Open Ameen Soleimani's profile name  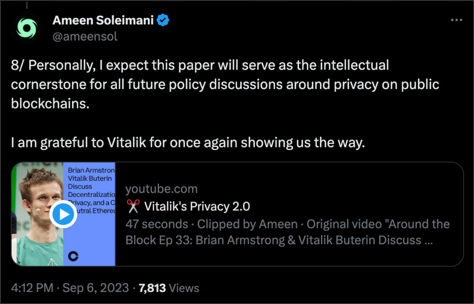[103, 20]
